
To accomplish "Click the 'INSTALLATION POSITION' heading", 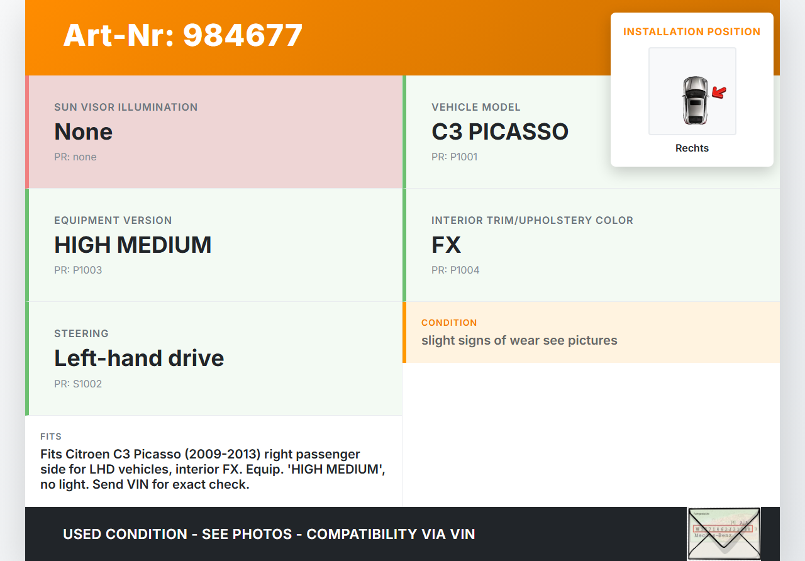I will (x=692, y=32).
